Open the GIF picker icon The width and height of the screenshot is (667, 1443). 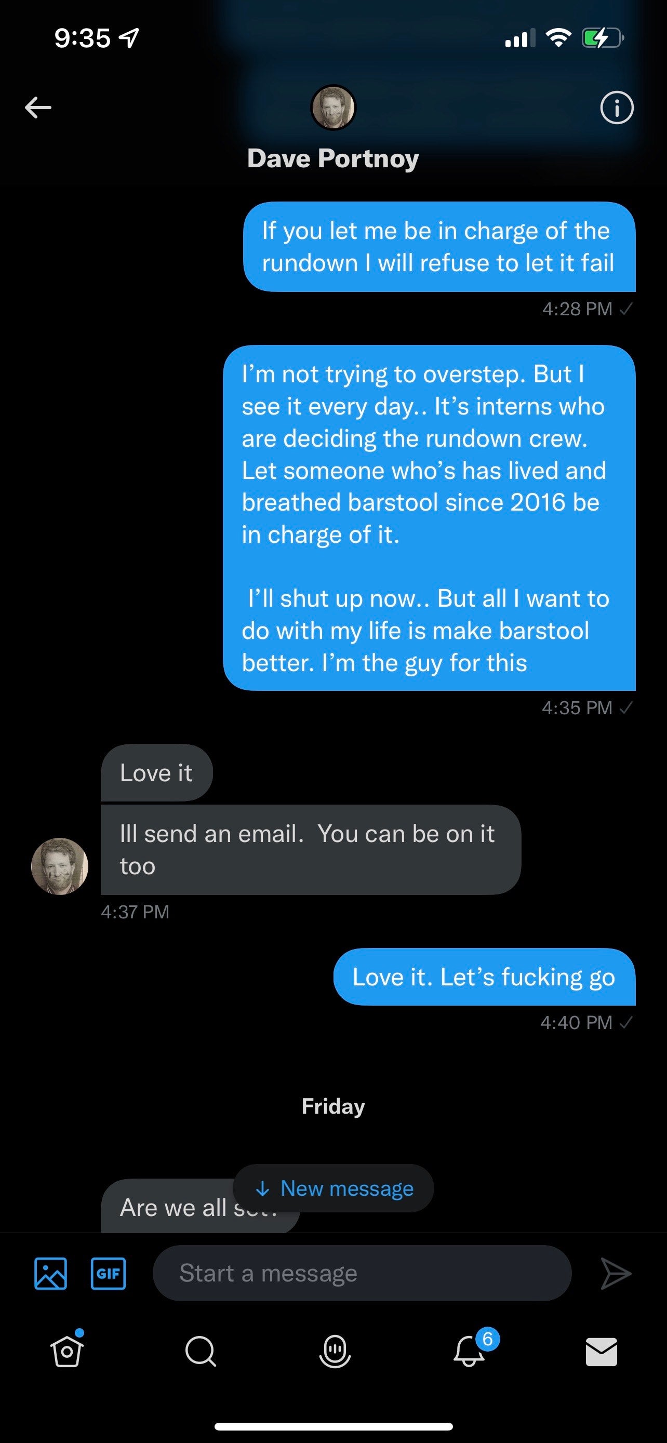point(108,1273)
